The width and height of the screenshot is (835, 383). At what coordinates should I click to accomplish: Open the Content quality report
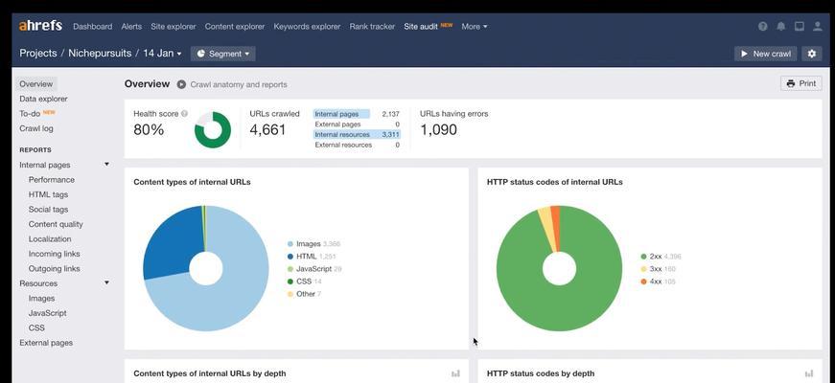click(56, 224)
